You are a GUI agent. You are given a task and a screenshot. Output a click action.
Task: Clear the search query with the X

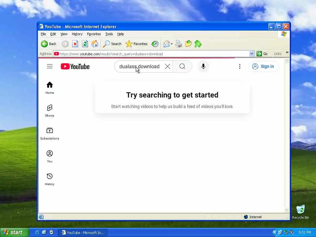click(168, 66)
